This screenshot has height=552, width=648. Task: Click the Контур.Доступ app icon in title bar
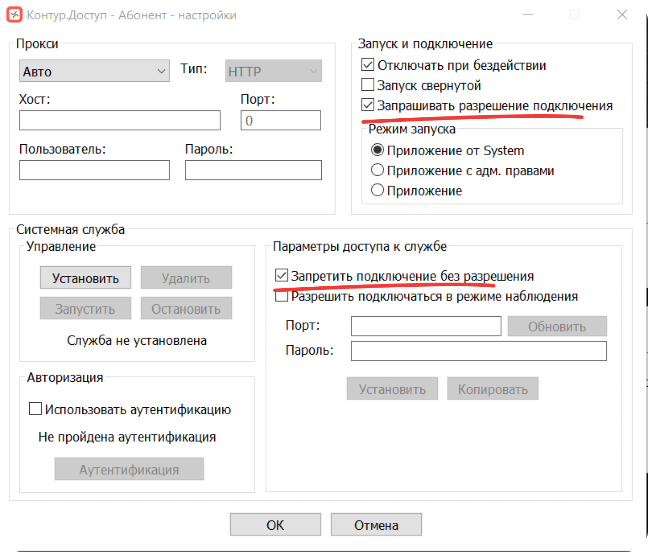pyautogui.click(x=14, y=15)
